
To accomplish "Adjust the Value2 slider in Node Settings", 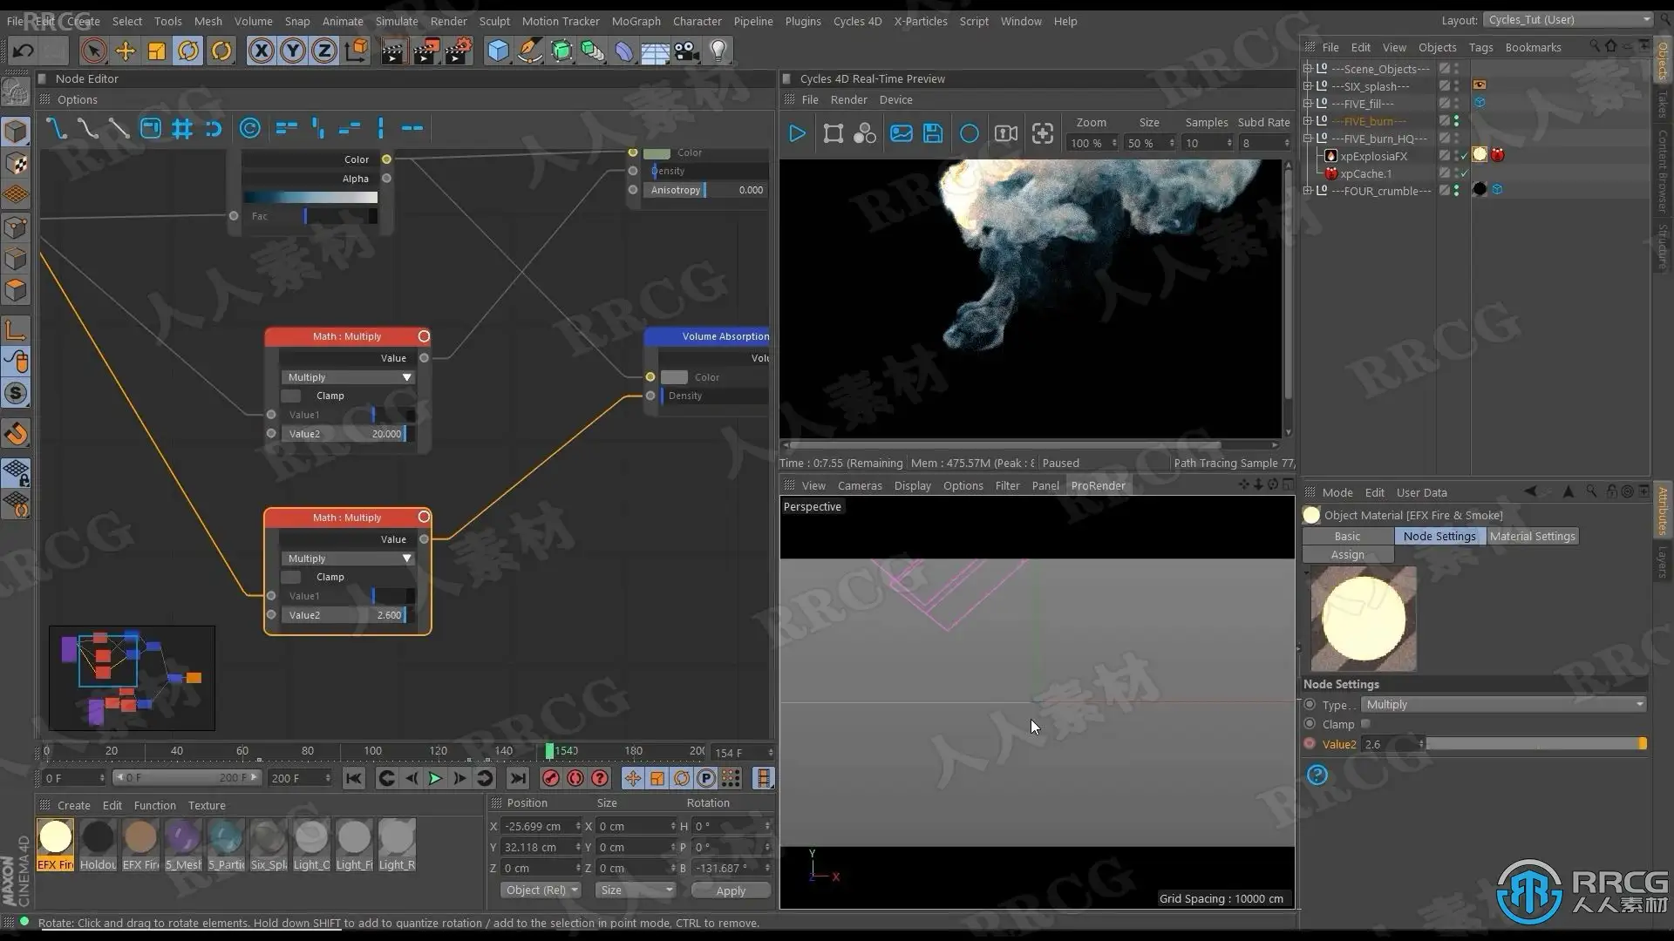I will [x=1534, y=744].
